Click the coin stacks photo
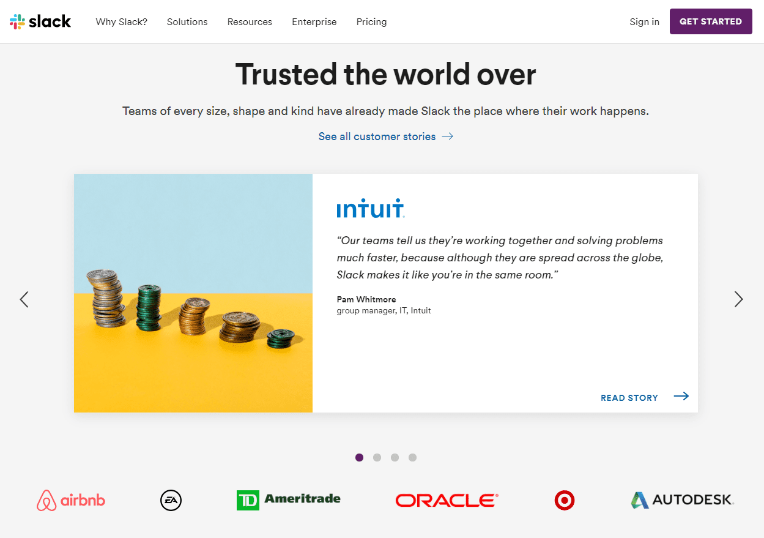Viewport: 764px width, 538px height. pos(193,293)
